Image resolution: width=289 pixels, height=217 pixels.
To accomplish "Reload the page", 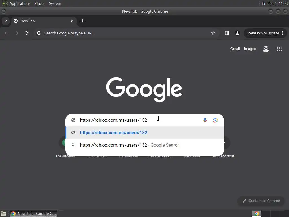I will (27, 33).
